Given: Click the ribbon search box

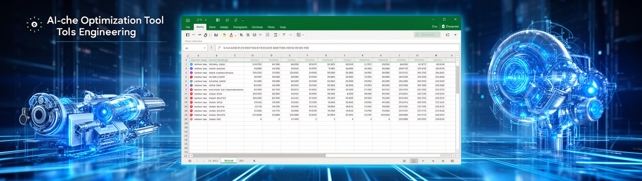Looking at the screenshot, I should coord(427,35).
